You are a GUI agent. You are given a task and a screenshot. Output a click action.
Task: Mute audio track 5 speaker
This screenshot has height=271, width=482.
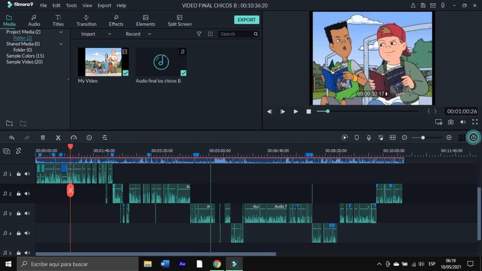tap(27, 253)
